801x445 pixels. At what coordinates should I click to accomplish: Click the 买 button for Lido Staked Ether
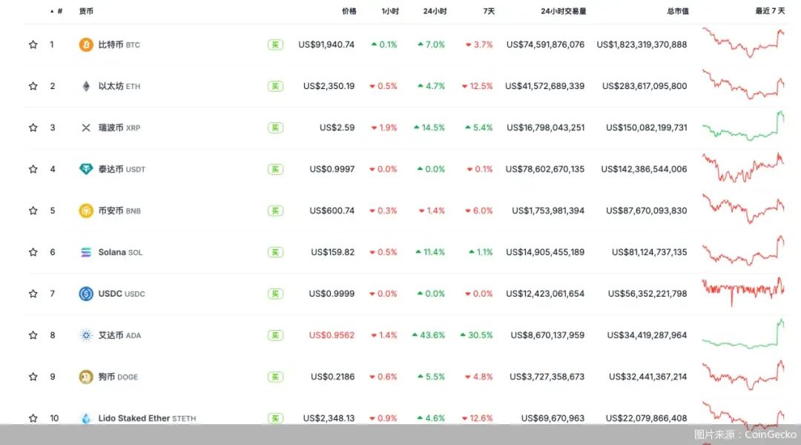pyautogui.click(x=275, y=418)
